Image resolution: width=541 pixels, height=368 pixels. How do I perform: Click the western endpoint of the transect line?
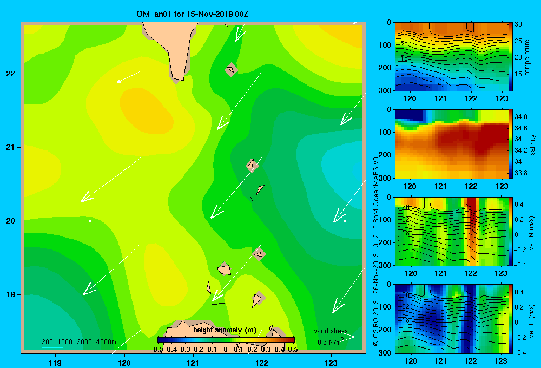coord(90,221)
